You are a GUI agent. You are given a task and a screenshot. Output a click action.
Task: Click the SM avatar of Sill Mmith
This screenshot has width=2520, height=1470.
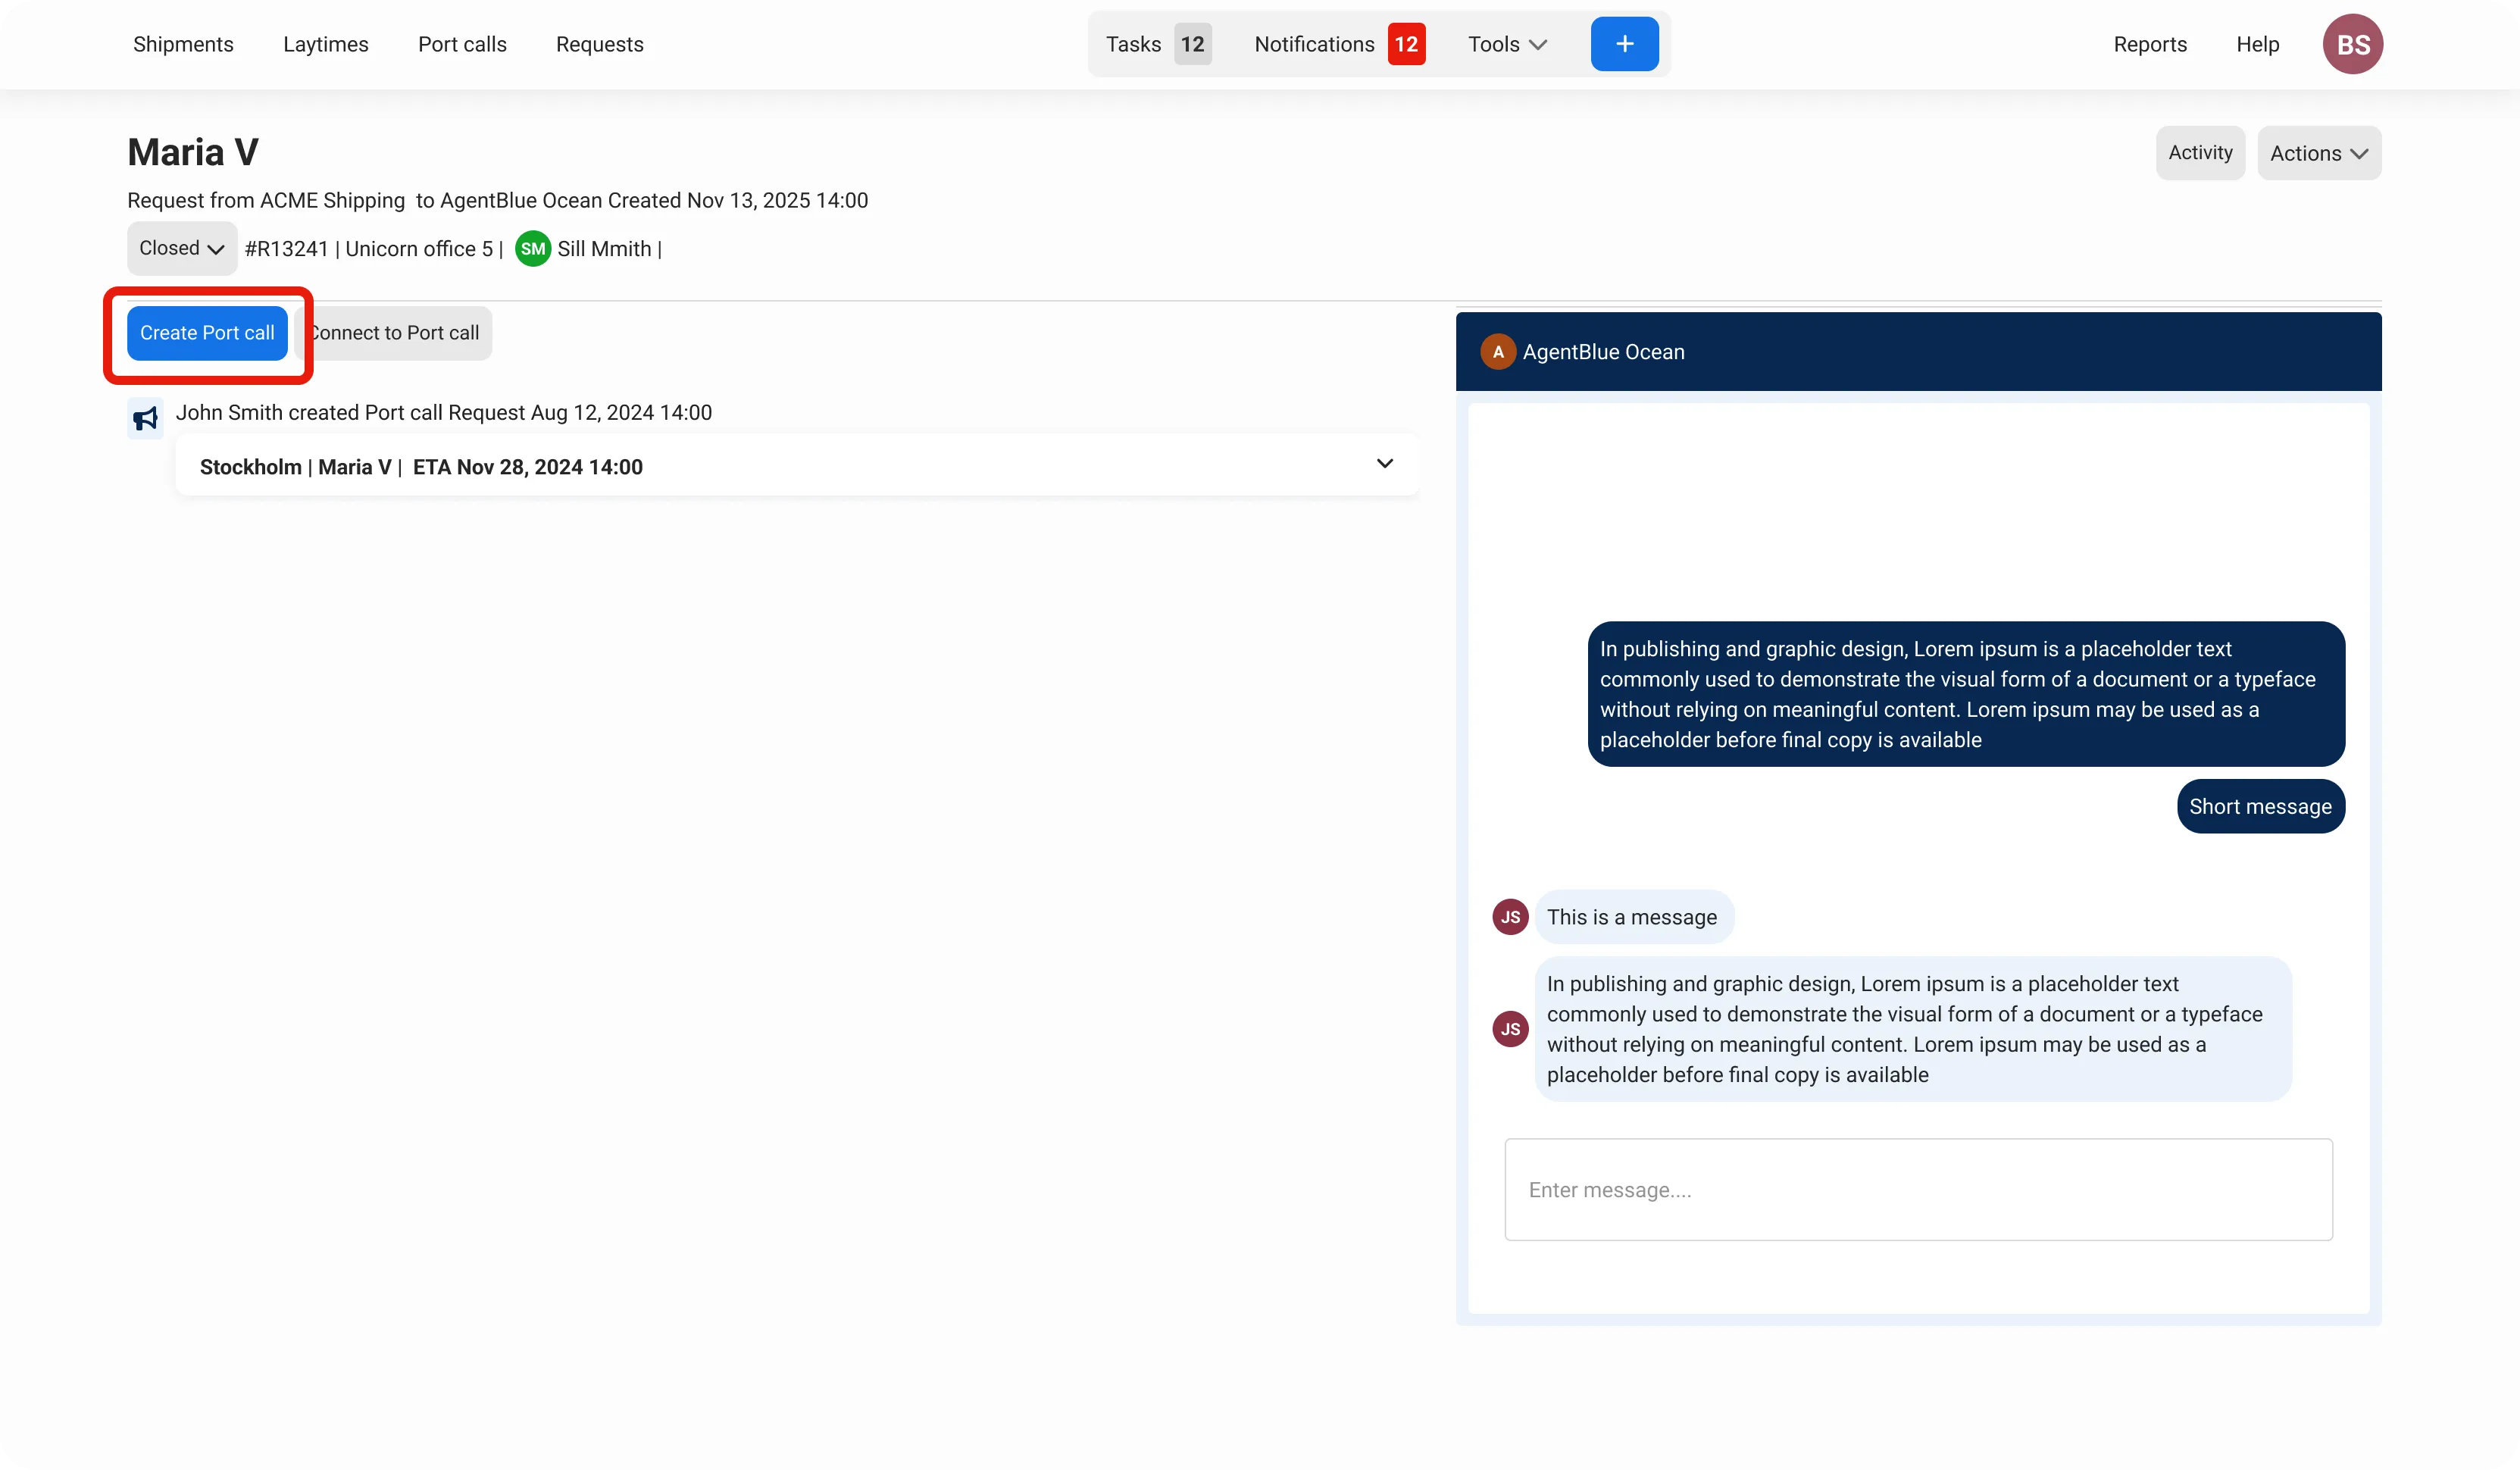(x=533, y=249)
